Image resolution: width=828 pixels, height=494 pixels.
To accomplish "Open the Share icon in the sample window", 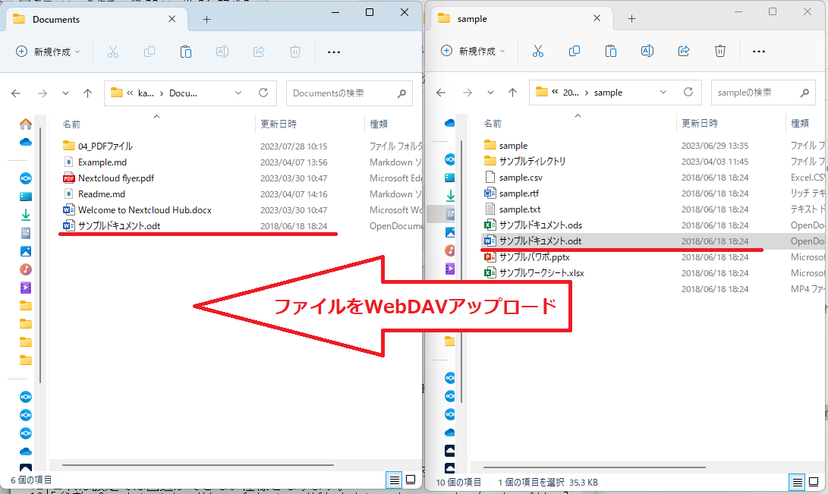I will click(x=683, y=51).
